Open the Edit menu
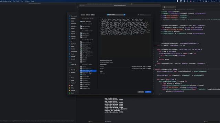 point(18,1)
